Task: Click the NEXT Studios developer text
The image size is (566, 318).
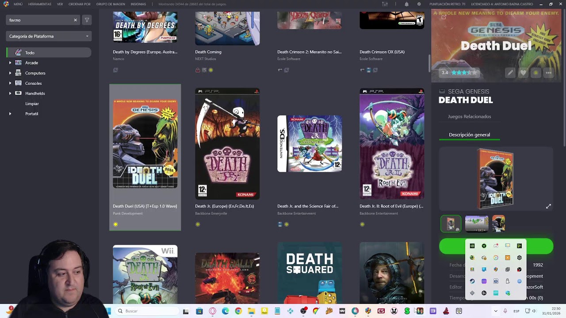Action: (x=206, y=59)
